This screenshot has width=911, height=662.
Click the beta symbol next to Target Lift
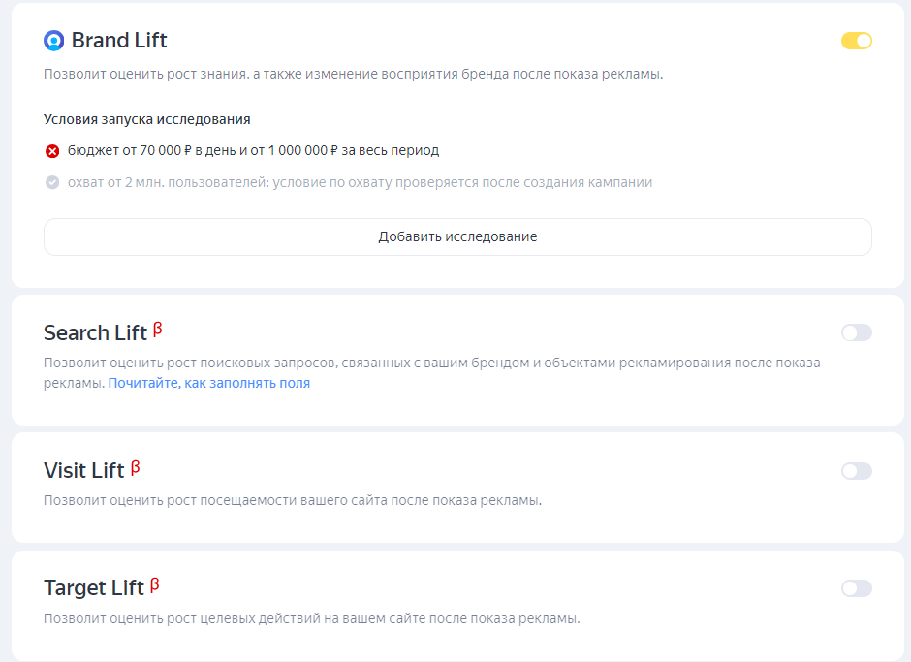tap(154, 584)
